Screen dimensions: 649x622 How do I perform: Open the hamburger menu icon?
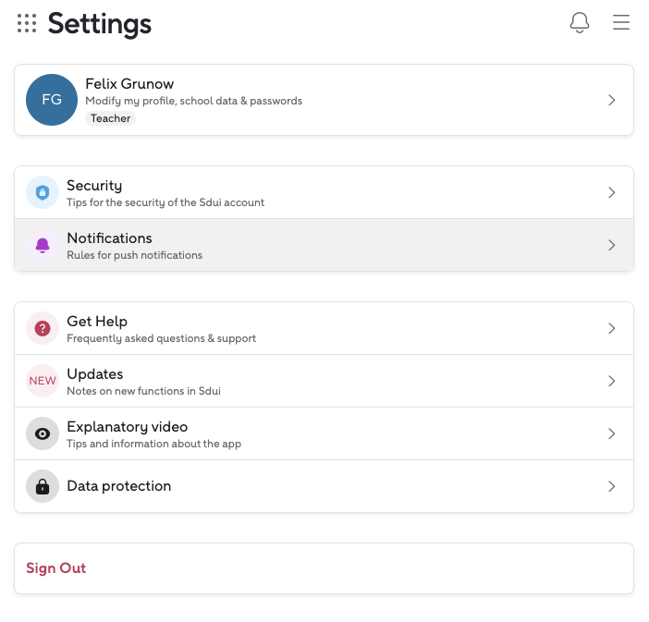tap(621, 23)
